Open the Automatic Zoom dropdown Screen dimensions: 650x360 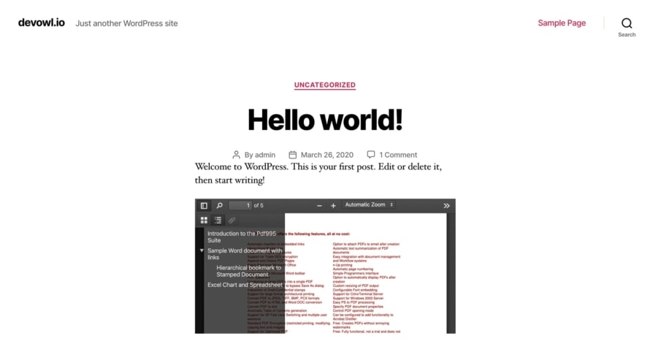369,205
